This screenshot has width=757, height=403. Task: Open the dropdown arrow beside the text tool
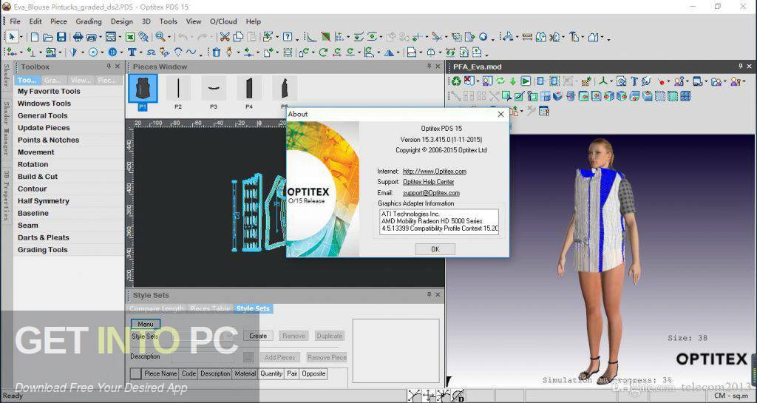[141, 53]
